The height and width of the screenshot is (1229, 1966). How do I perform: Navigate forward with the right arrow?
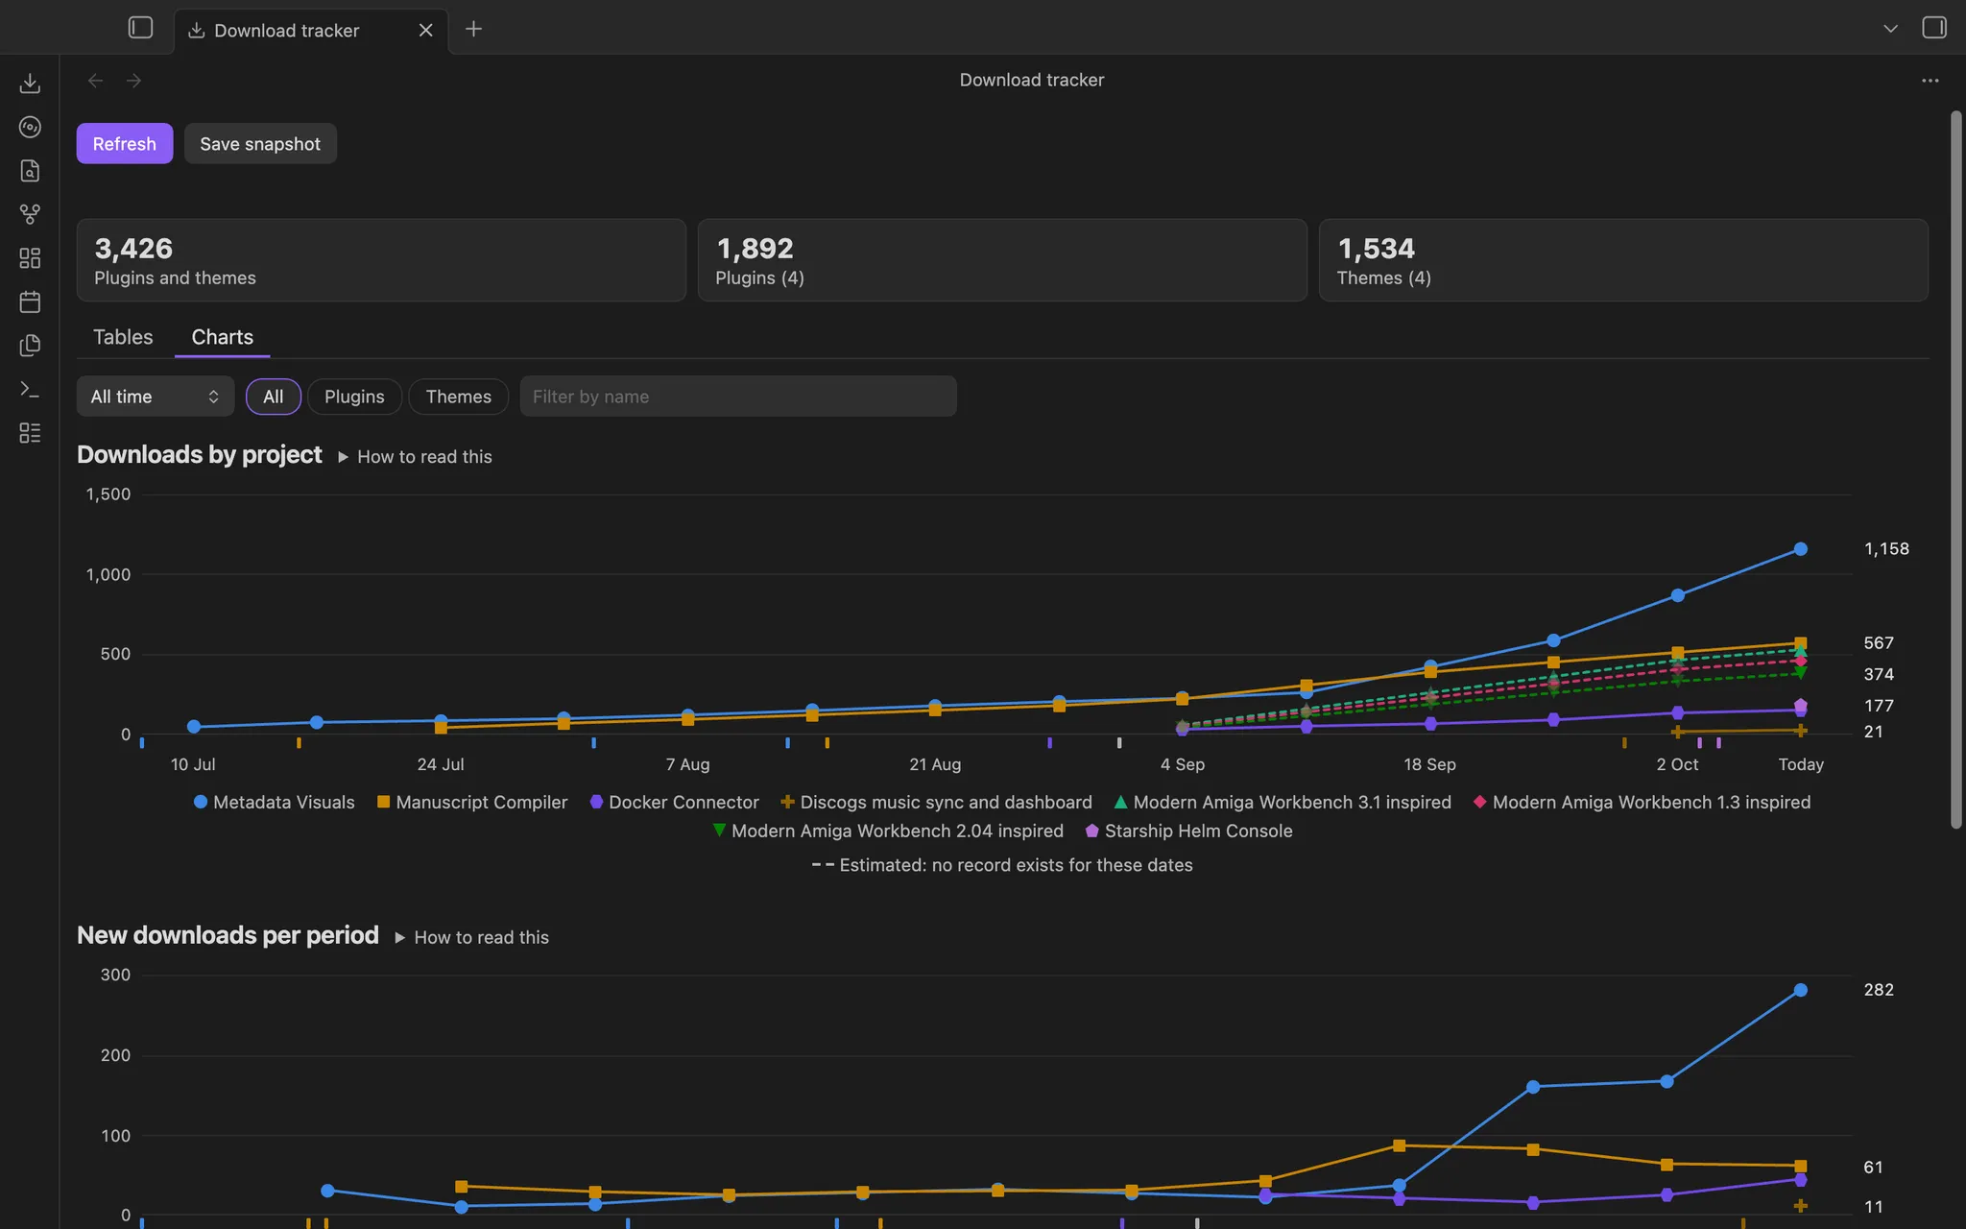133,81
